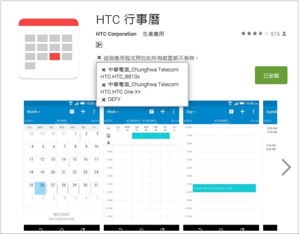Screen dimensions: 299x234
Task: Click today icon in Week screenshot
Action: [x=152, y=111]
